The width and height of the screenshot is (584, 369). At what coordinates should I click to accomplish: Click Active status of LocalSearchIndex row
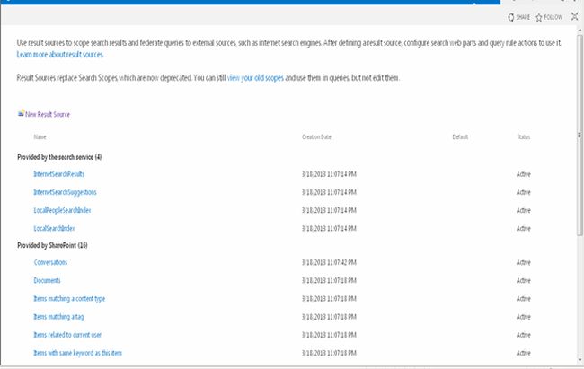tap(523, 228)
